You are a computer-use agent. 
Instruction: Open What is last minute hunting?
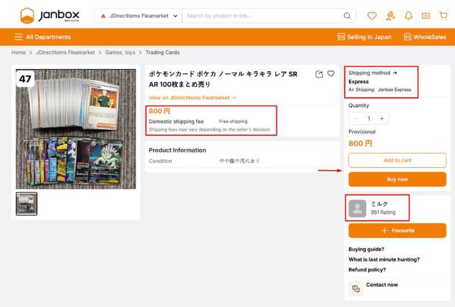click(384, 259)
